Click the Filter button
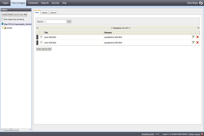Screen dimensions: 204x136 pyautogui.click(x=69, y=21)
